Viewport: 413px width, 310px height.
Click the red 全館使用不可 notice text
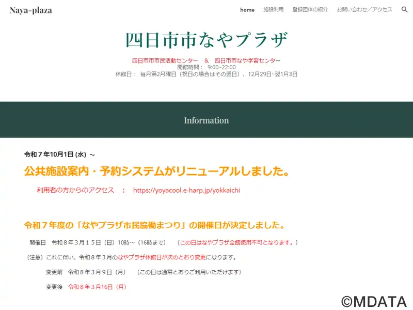pos(237,242)
